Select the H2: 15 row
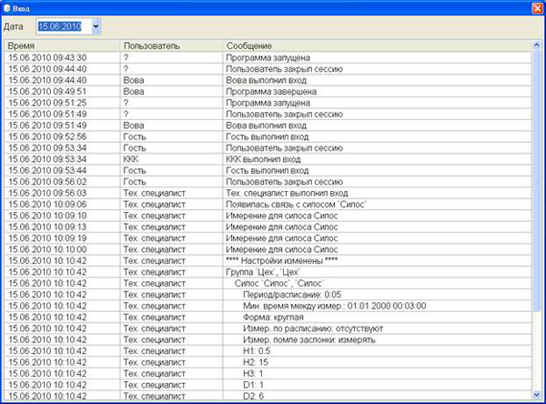 pos(268,362)
